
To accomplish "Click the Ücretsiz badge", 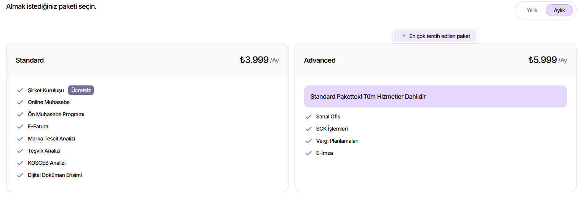I will click(81, 90).
